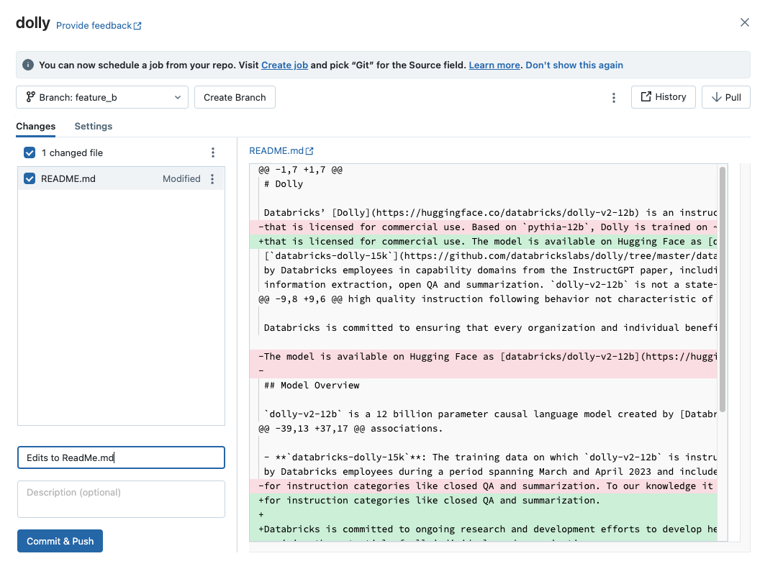
Task: Dismiss the banner via Don't show this again
Action: click(x=574, y=65)
